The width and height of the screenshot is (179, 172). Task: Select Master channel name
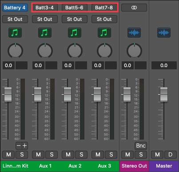pyautogui.click(x=164, y=166)
